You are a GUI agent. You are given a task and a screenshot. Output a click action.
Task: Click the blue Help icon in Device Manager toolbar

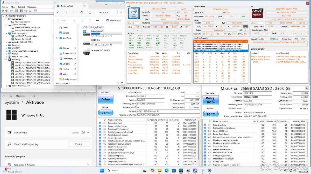(x=22, y=11)
